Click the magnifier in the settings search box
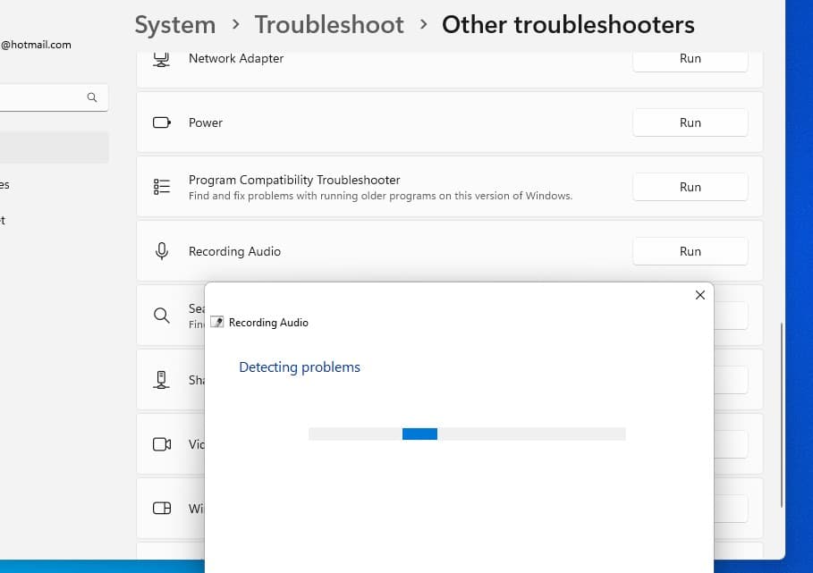The image size is (813, 573). pyautogui.click(x=92, y=97)
